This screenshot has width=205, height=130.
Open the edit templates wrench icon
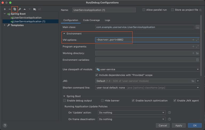pyautogui.click(x=20, y=9)
